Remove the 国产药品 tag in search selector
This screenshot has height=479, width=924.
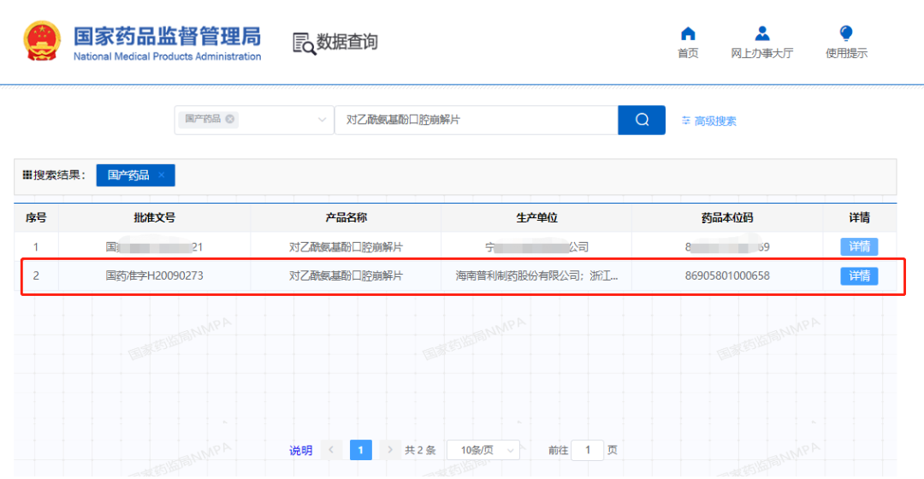229,120
